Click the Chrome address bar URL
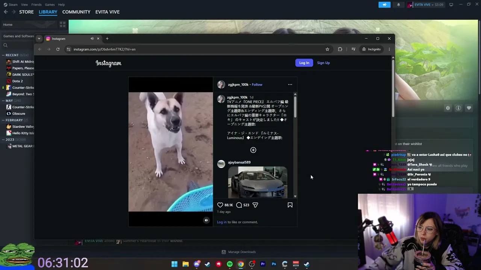 point(104,49)
